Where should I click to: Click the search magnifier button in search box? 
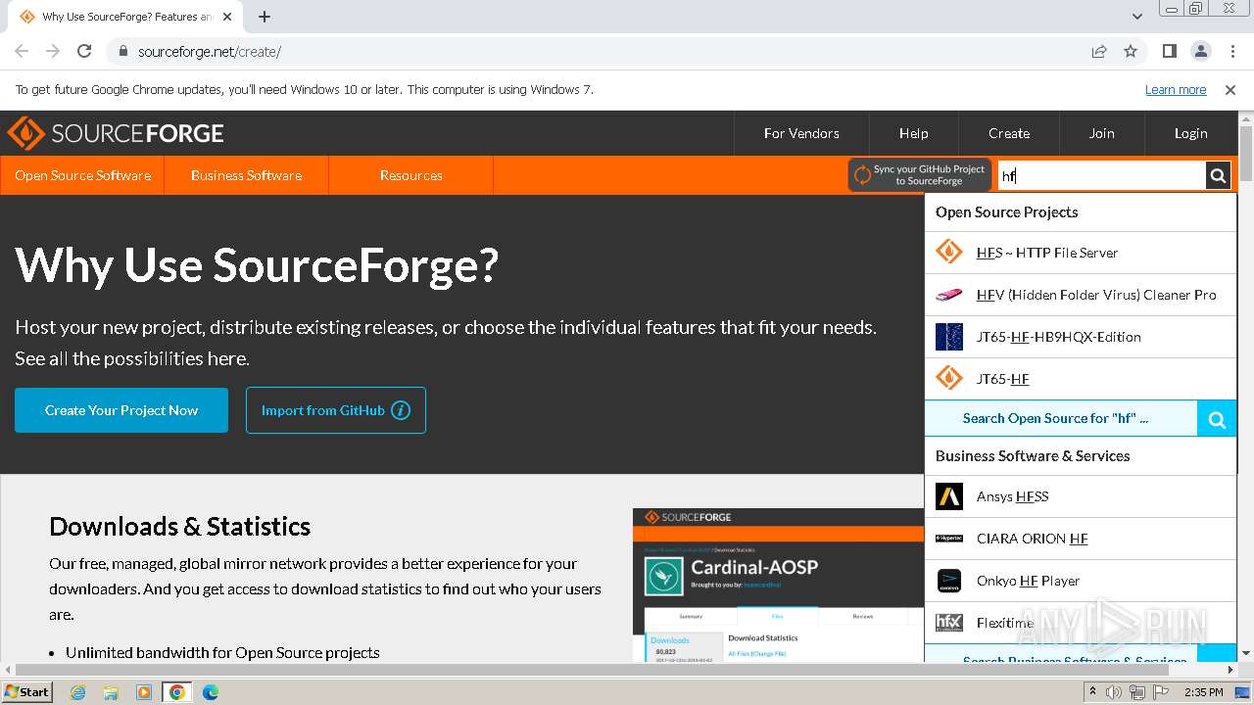click(1218, 175)
